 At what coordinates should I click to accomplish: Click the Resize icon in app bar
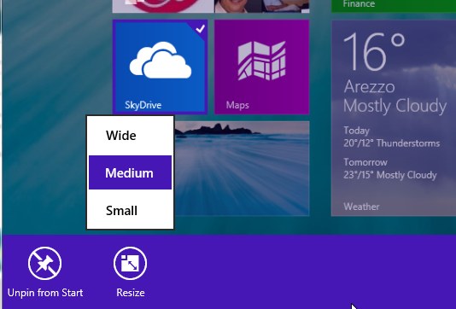131,264
